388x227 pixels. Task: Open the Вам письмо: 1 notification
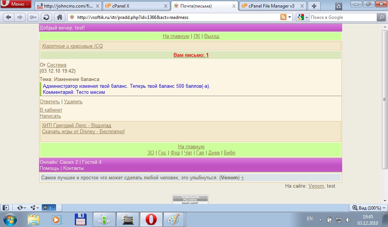tap(191, 55)
